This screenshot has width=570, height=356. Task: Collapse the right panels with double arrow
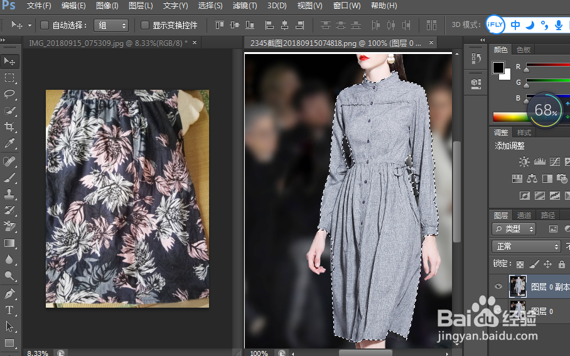tap(482, 40)
